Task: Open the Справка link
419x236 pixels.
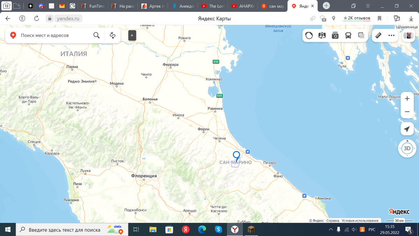Action: click(x=333, y=221)
